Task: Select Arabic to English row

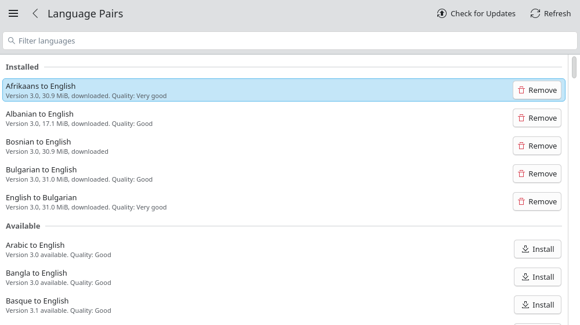Action: [284, 249]
